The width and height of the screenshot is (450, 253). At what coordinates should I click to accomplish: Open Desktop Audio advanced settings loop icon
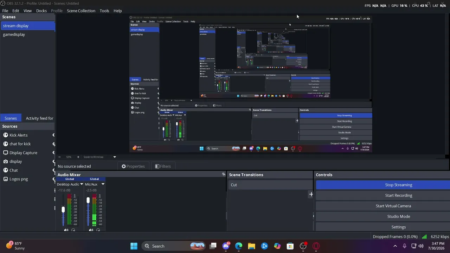(x=73, y=230)
